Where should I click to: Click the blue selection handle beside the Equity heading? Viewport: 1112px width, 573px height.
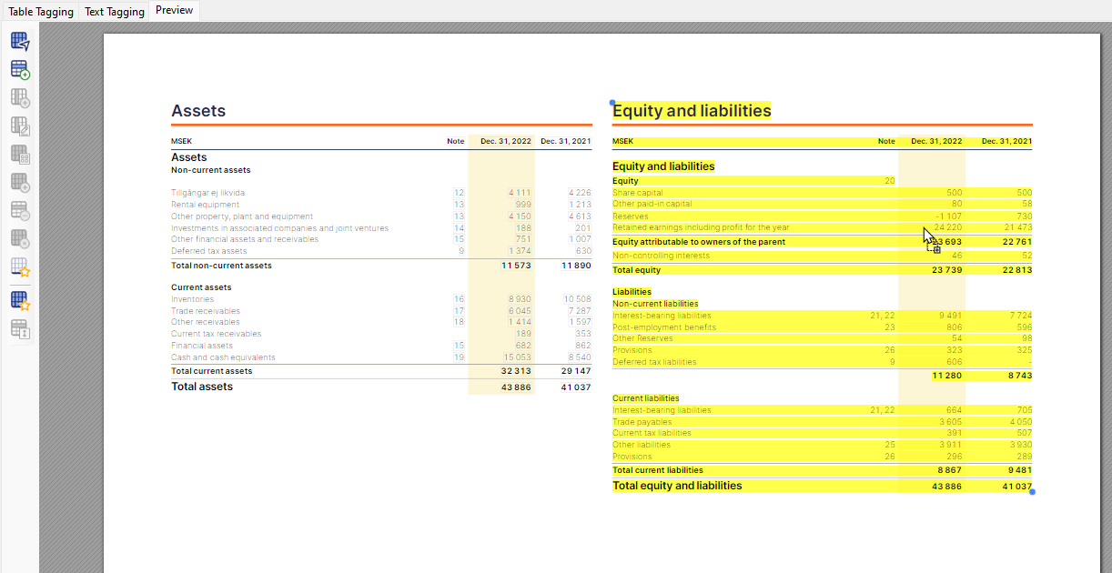(612, 103)
